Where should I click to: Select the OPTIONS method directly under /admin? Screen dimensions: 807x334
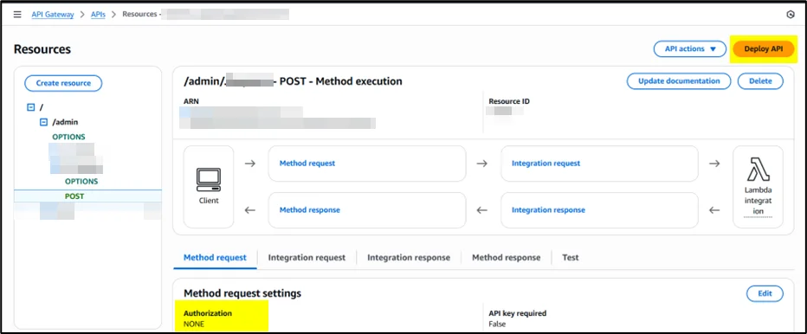69,137
